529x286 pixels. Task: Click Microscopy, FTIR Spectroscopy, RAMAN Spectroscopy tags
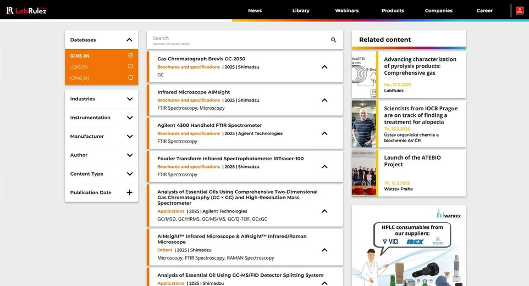click(x=216, y=257)
